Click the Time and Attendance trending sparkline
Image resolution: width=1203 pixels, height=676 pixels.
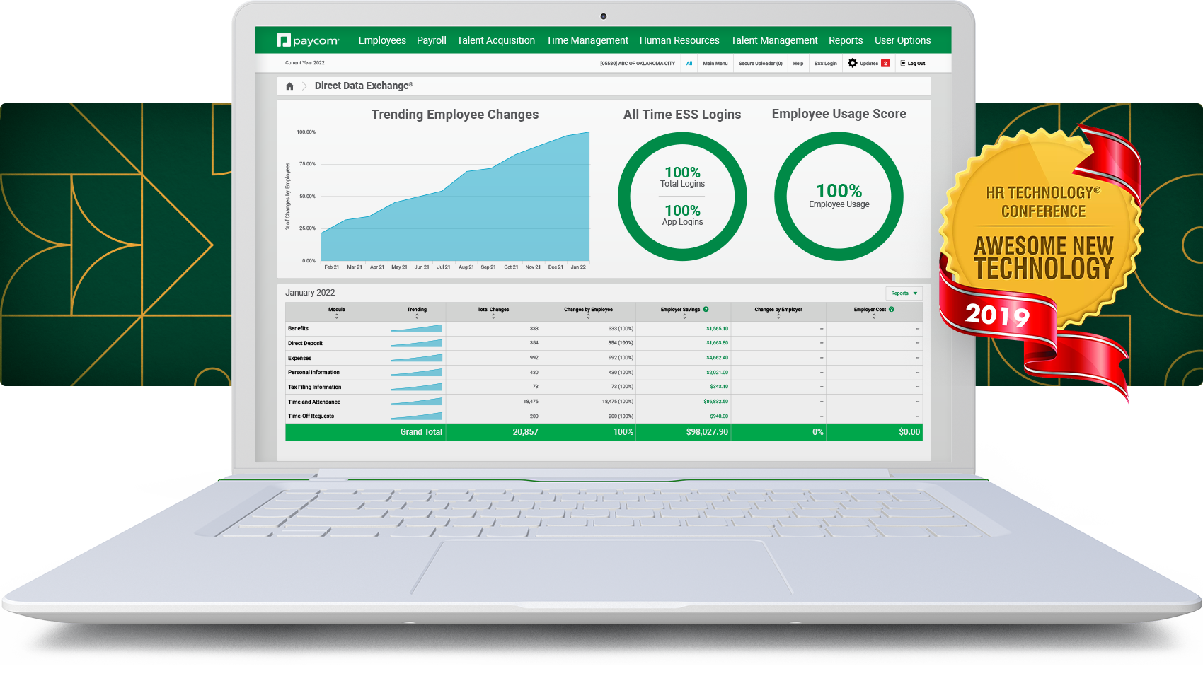pos(417,402)
